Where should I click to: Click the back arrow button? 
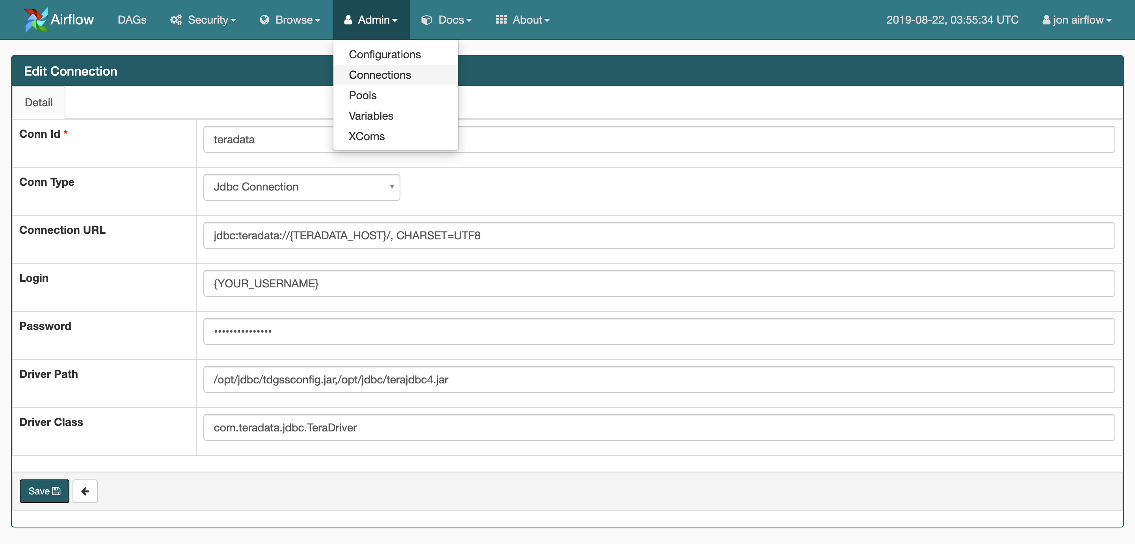click(85, 491)
